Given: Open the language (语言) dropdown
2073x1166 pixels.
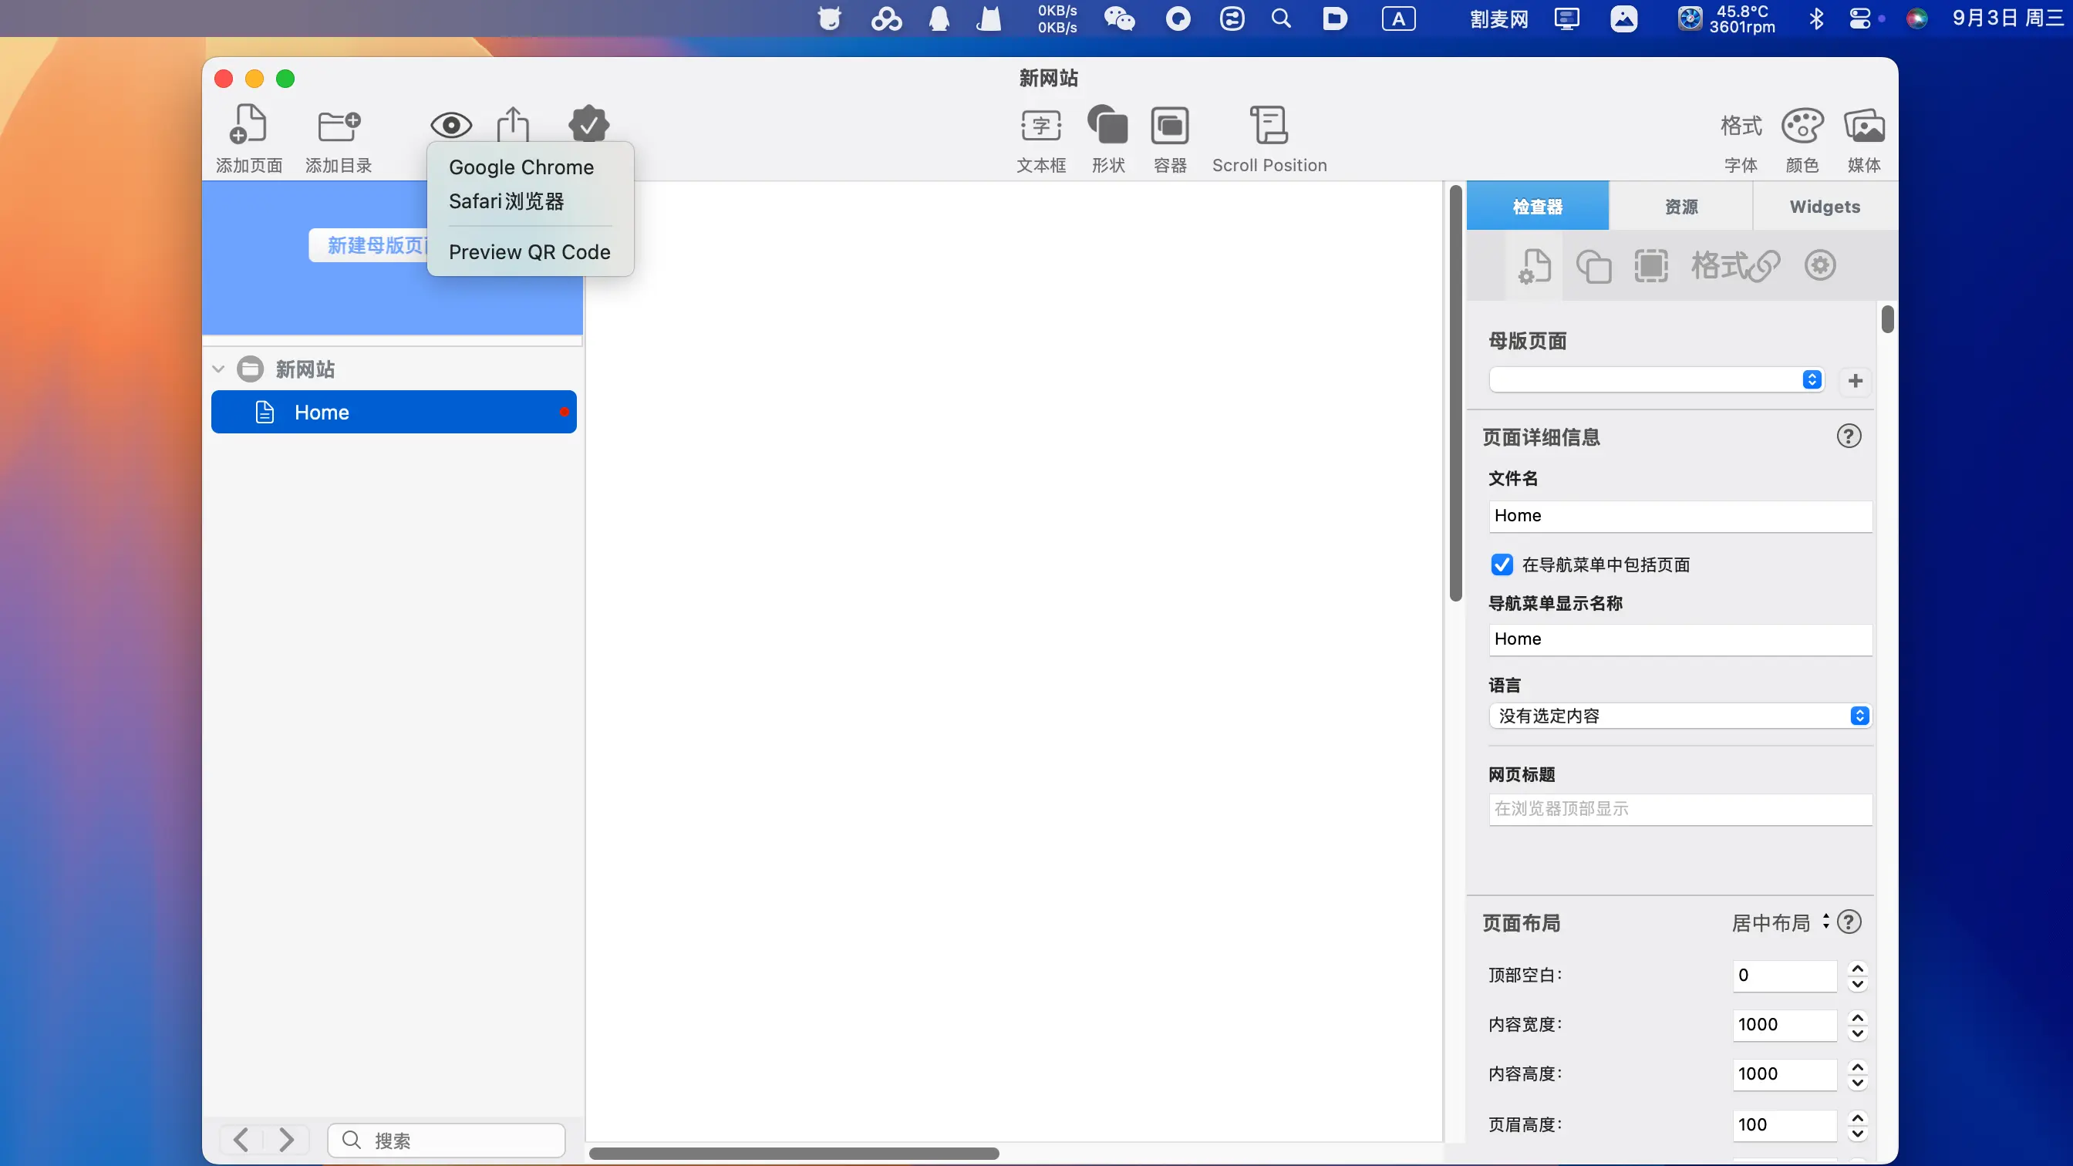Looking at the screenshot, I should point(1680,716).
